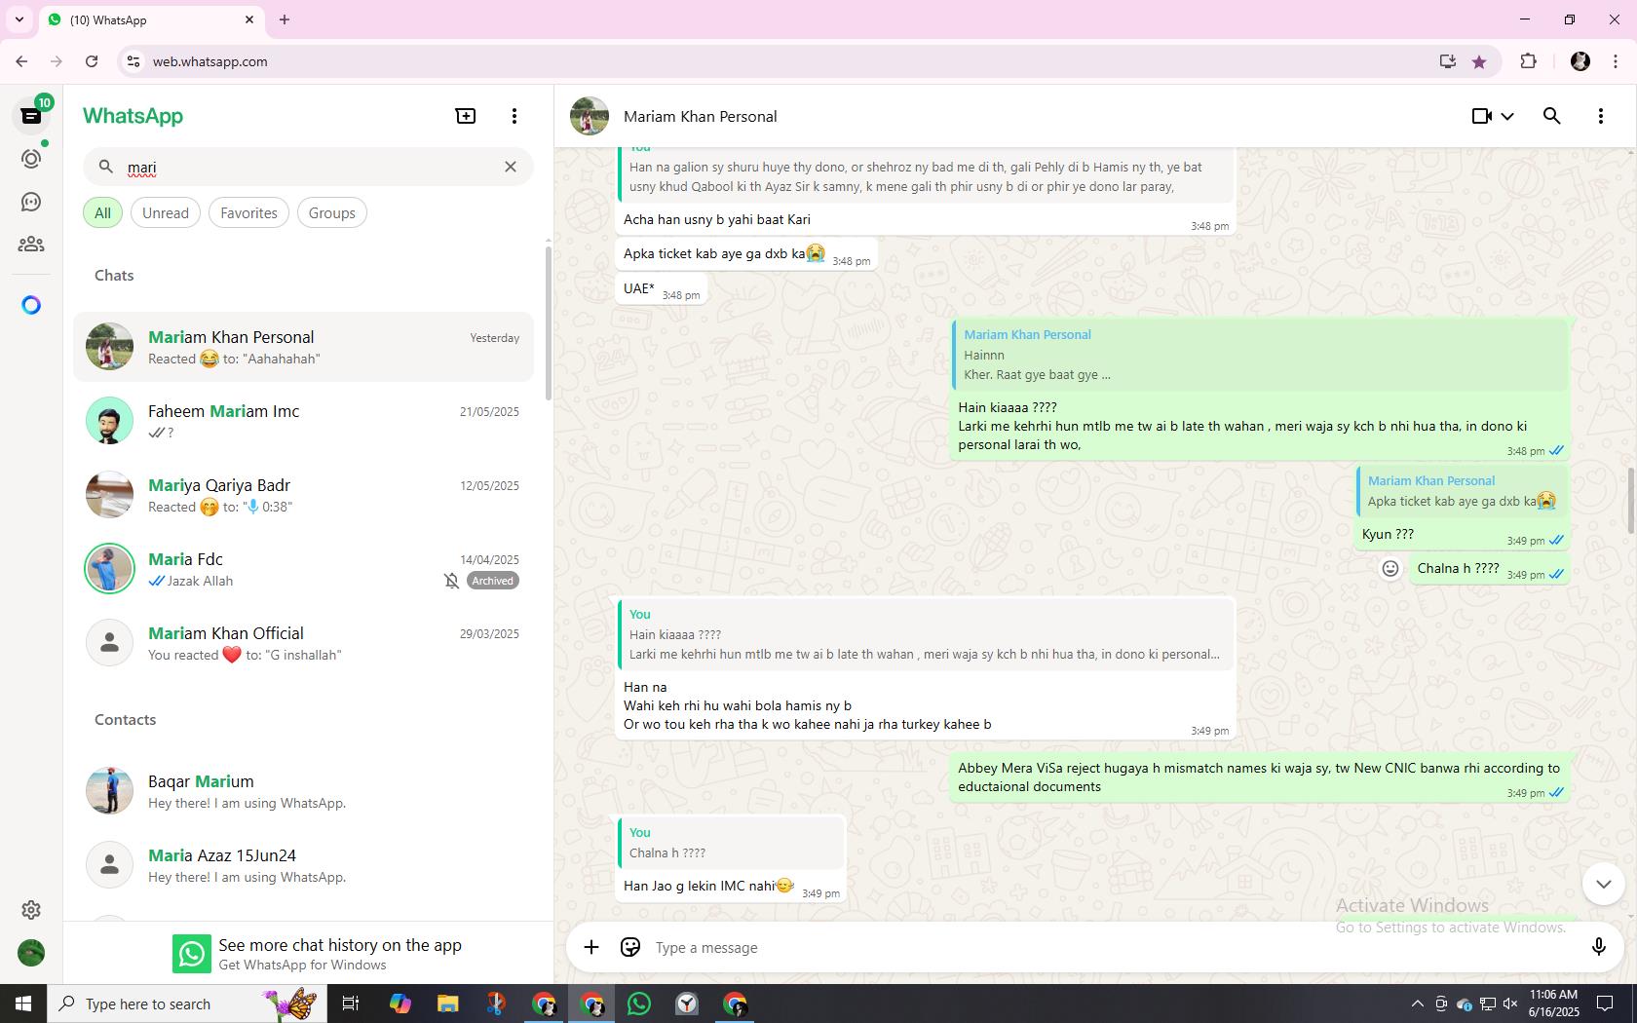Open contact Maria Azaz 15Jun24

[304, 865]
